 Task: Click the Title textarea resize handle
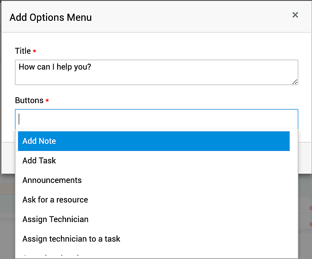tap(295, 82)
